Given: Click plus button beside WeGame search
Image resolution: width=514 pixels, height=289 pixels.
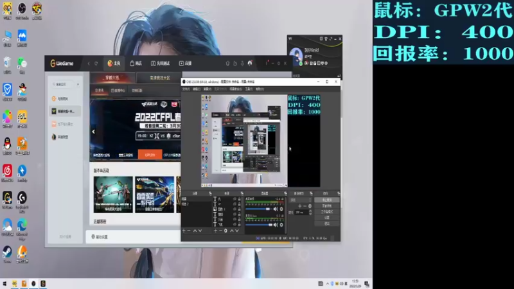Looking at the screenshot, I should [x=78, y=84].
